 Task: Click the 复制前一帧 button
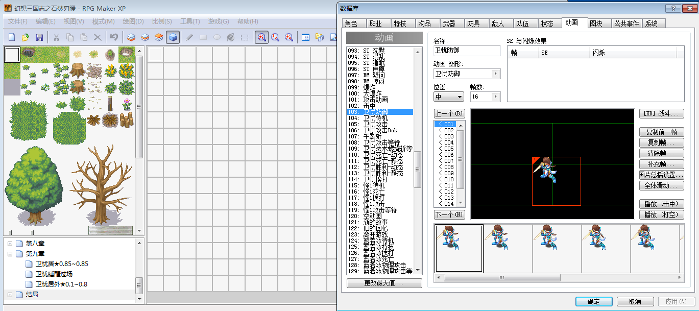pyautogui.click(x=662, y=132)
